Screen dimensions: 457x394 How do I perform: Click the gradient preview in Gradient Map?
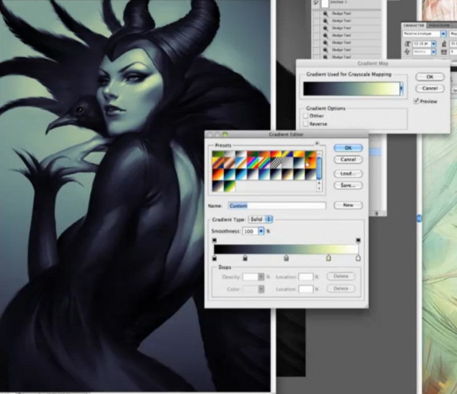point(351,89)
